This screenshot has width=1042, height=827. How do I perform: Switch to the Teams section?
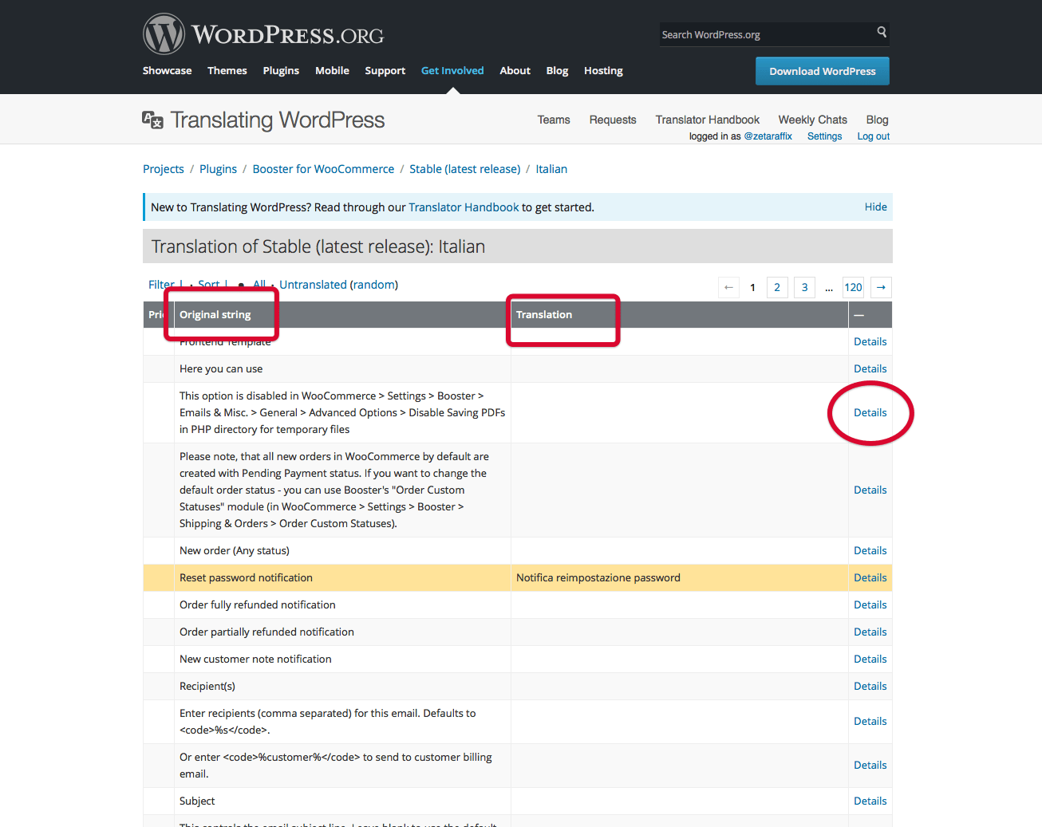553,120
